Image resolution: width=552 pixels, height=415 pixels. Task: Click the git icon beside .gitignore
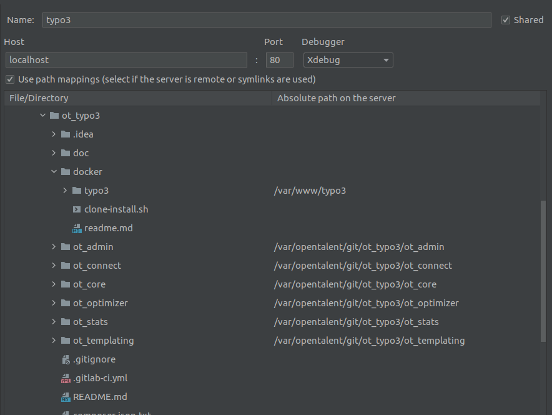pyautogui.click(x=65, y=359)
